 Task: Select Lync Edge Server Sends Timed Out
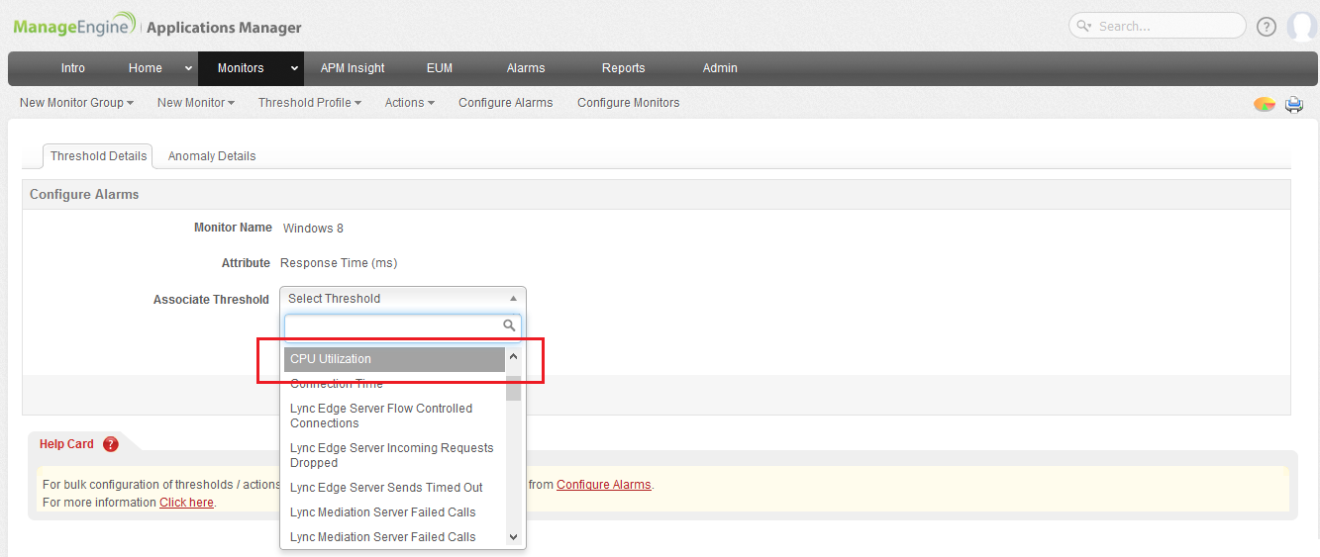pos(394,488)
